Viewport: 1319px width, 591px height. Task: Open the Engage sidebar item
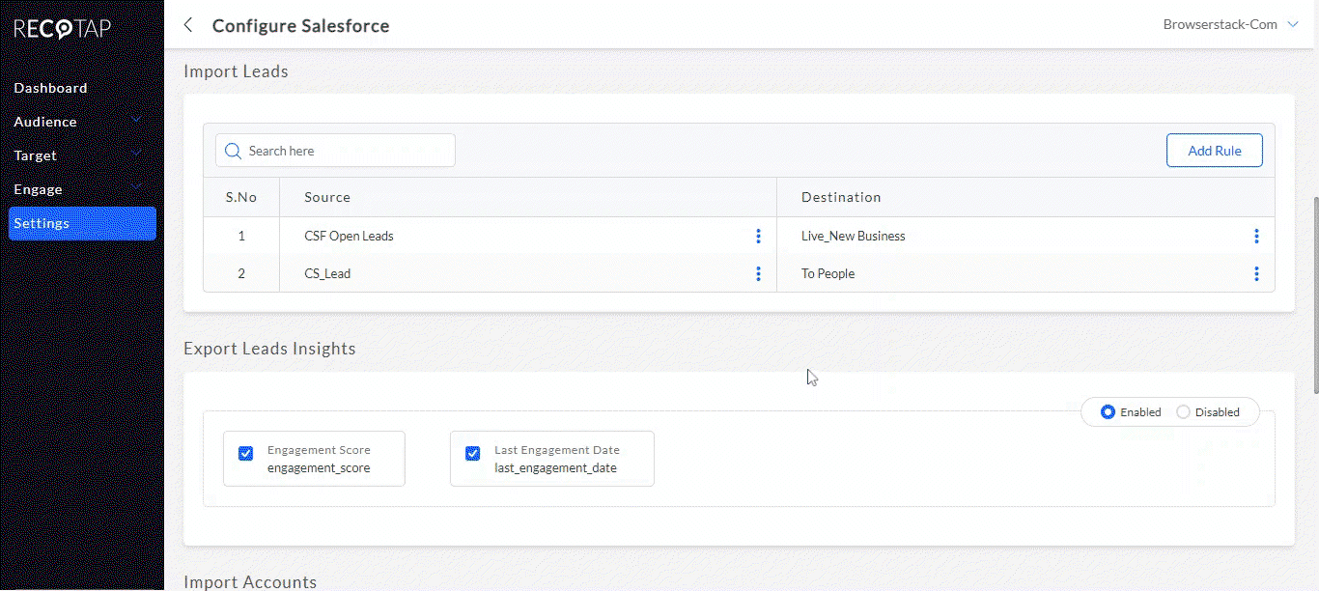(38, 189)
